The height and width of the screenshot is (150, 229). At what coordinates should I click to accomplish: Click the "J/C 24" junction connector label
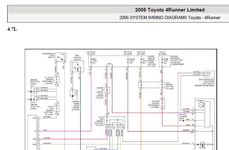(77, 92)
